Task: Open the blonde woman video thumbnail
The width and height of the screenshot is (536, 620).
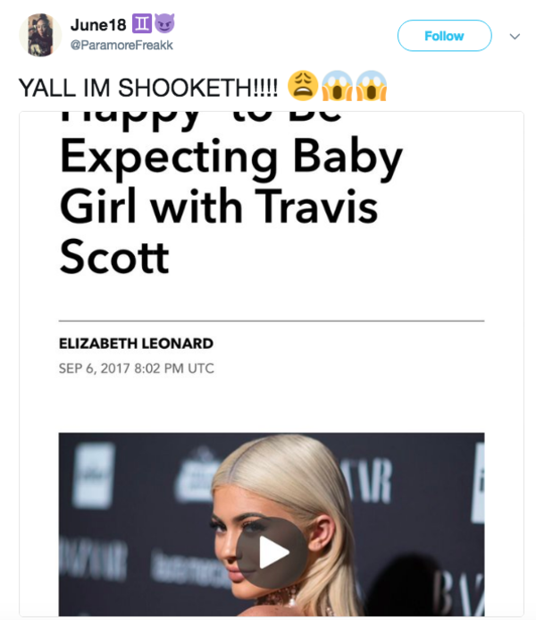Action: click(272, 524)
